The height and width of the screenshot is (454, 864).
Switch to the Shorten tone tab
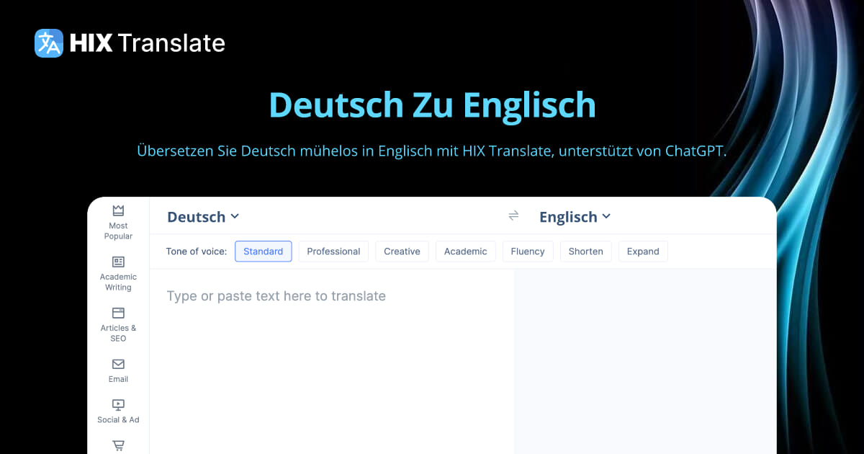click(585, 251)
